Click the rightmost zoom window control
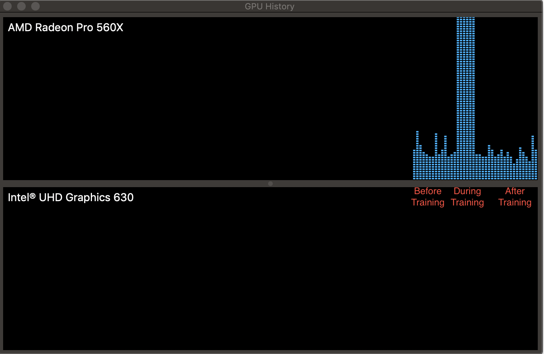This screenshot has width=544, height=354. point(35,6)
